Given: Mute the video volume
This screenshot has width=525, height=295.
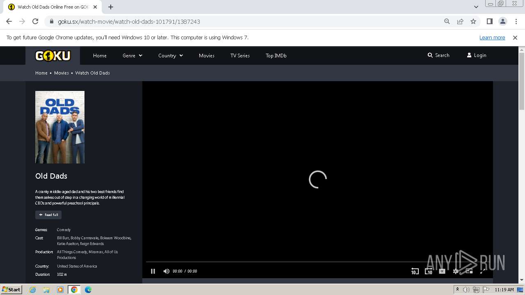Looking at the screenshot, I should tap(166, 271).
